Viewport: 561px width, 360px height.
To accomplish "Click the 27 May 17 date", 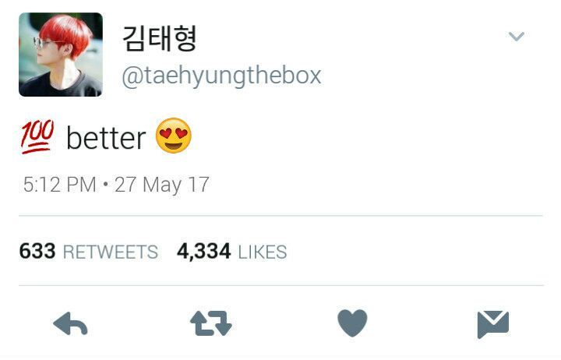I will (162, 185).
